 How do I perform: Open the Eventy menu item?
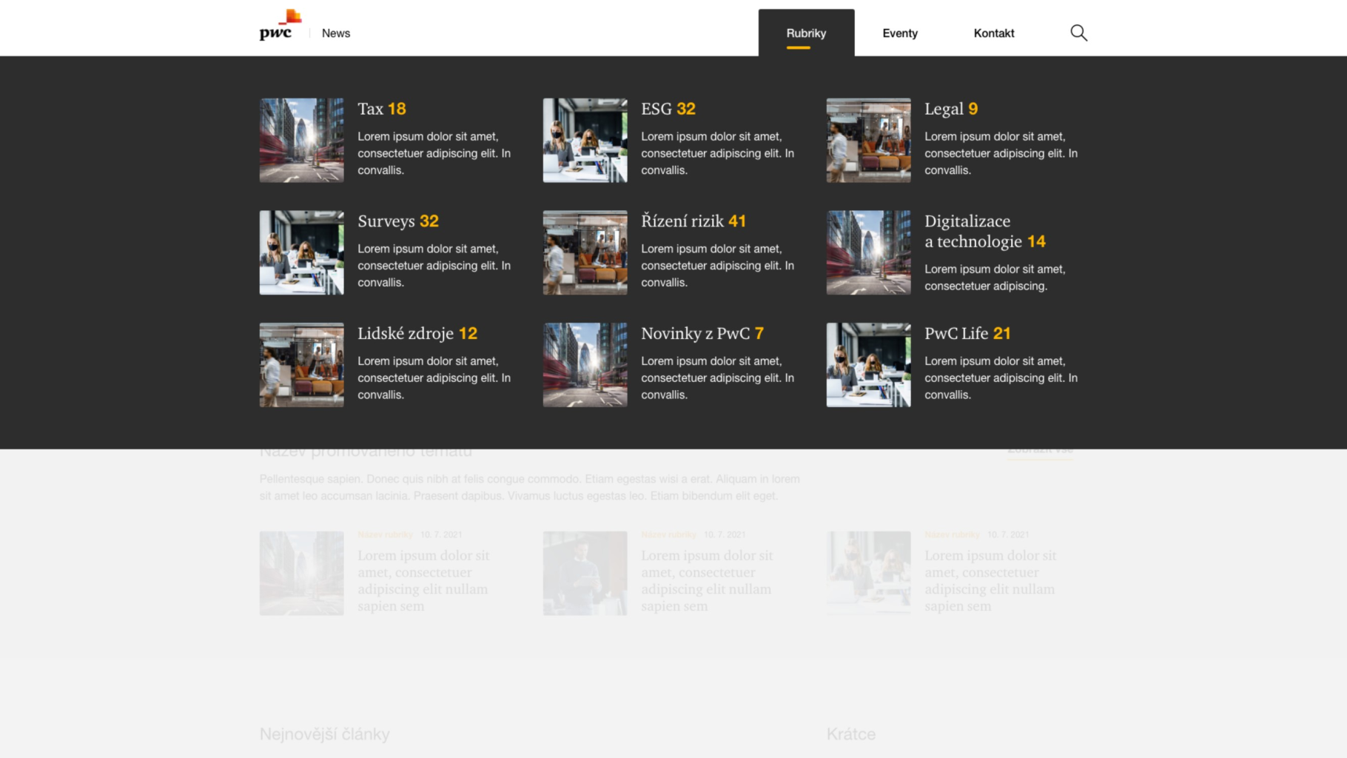pos(899,33)
